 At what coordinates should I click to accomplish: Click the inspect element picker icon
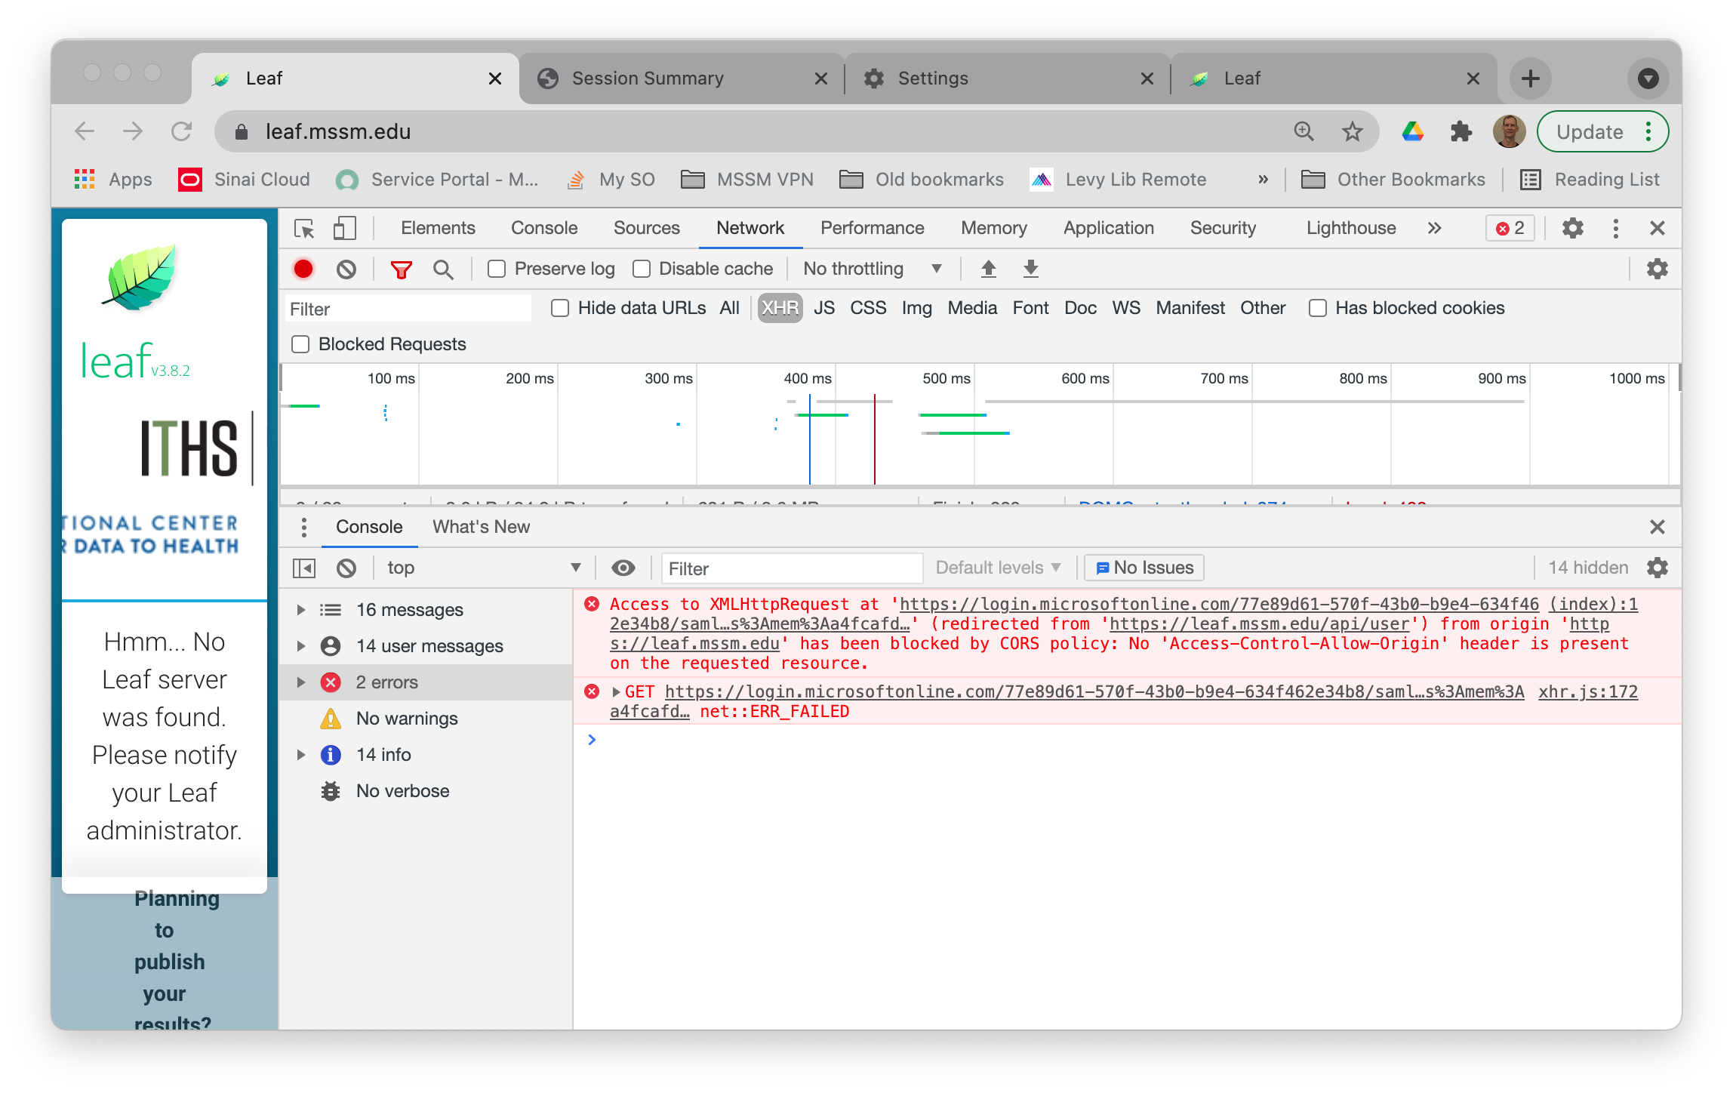[304, 228]
